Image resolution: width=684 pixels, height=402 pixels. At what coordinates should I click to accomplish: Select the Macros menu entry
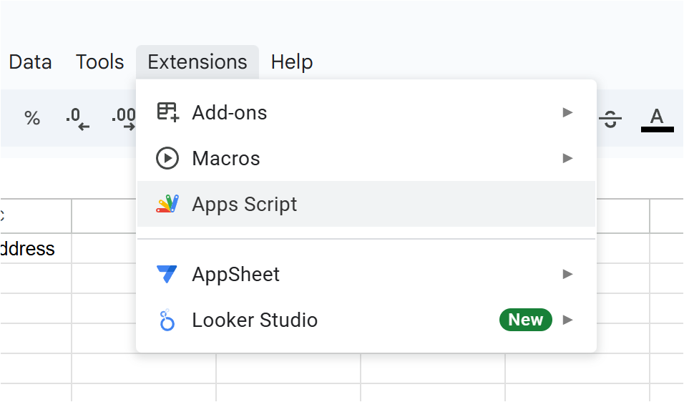point(366,158)
